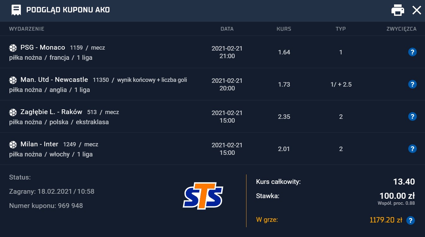The width and height of the screenshot is (425, 237).
Task: Open the Milan - Inter event
Action: pos(39,144)
